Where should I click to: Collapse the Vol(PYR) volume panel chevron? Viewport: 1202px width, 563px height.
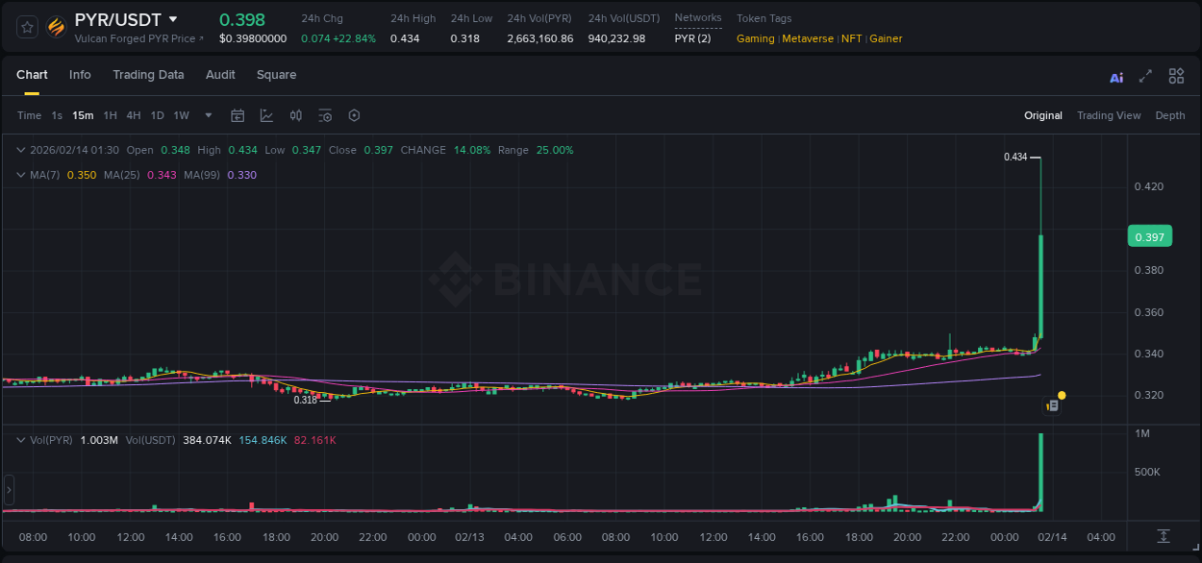[x=20, y=438]
